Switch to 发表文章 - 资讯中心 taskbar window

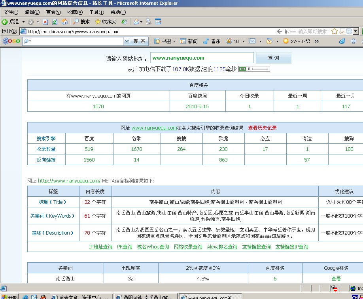(81, 296)
